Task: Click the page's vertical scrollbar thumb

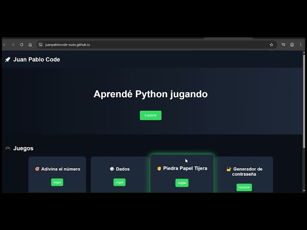Action: coord(304,101)
